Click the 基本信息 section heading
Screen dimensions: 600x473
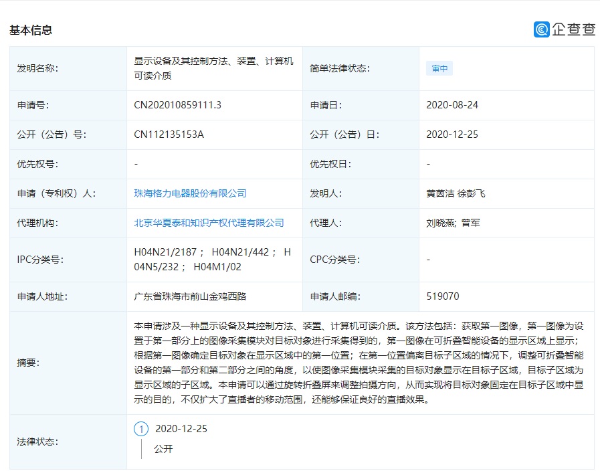31,30
